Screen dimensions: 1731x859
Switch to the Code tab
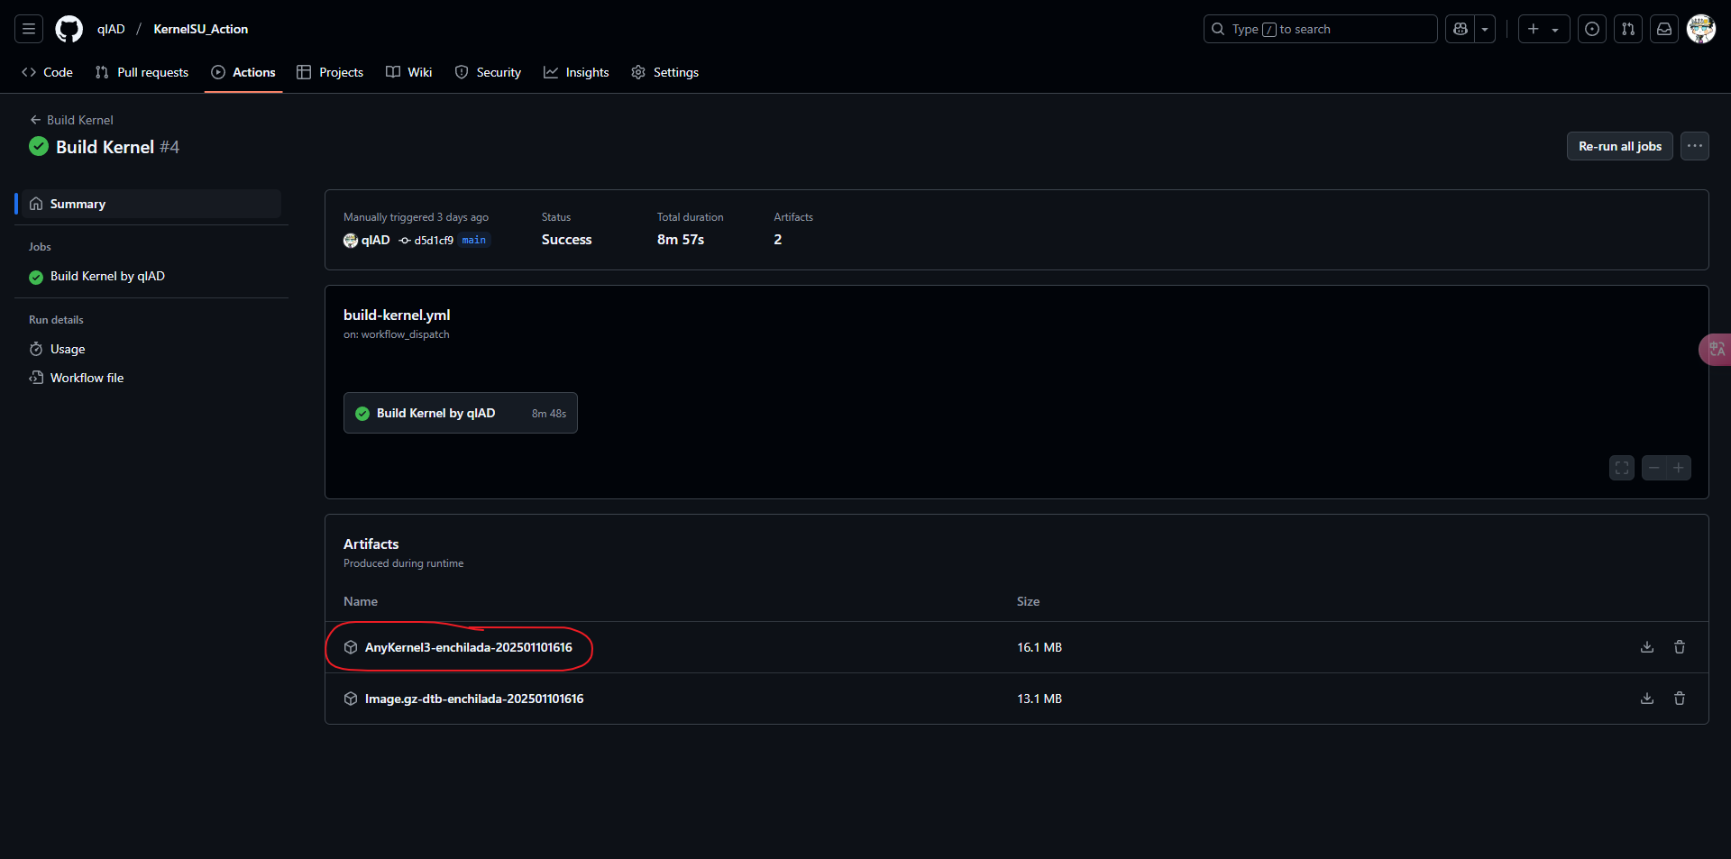click(48, 72)
